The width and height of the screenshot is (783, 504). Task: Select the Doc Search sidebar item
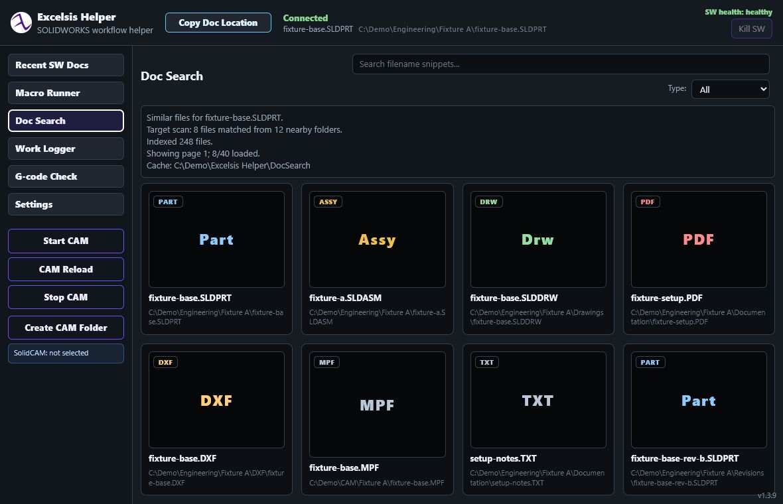click(66, 121)
